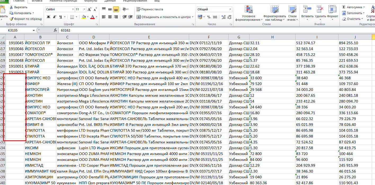Open Fill (Заполнить) options
The image size is (375, 185).
pos(354,13)
